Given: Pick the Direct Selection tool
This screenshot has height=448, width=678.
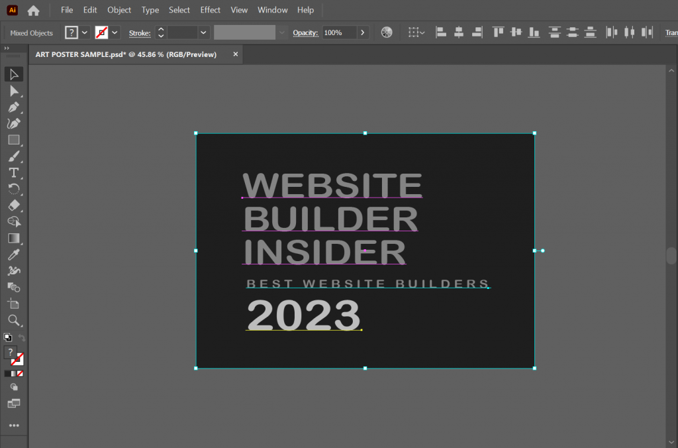Looking at the screenshot, I should (x=15, y=90).
